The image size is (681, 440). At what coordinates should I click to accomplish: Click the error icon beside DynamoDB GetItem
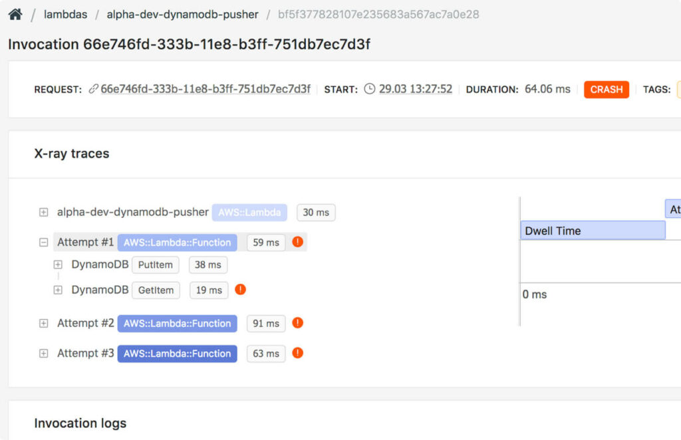pyautogui.click(x=240, y=290)
